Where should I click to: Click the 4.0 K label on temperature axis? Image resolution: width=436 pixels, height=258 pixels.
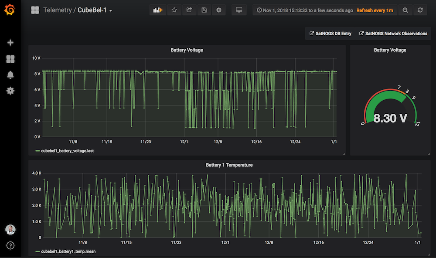37,173
